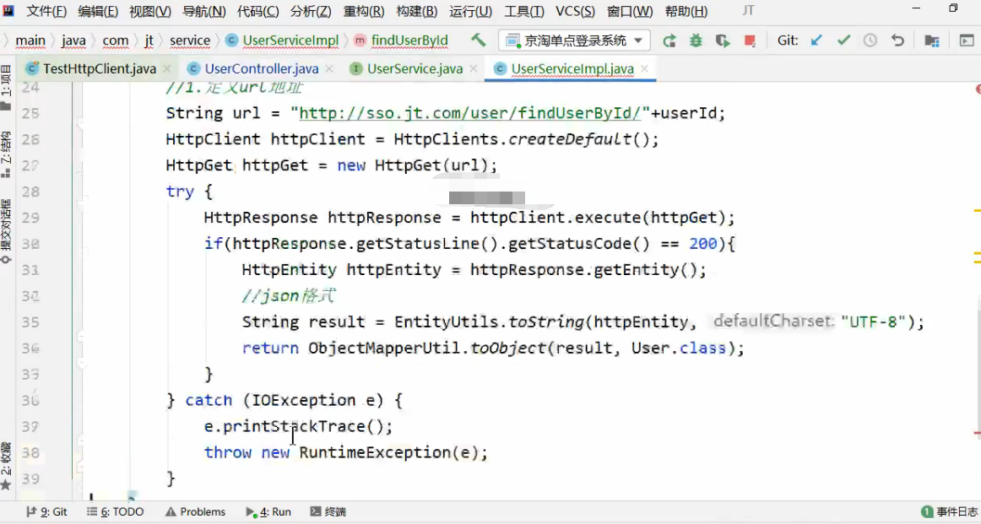Click the com breadcrumb segment
The height and width of the screenshot is (524, 981).
(115, 41)
